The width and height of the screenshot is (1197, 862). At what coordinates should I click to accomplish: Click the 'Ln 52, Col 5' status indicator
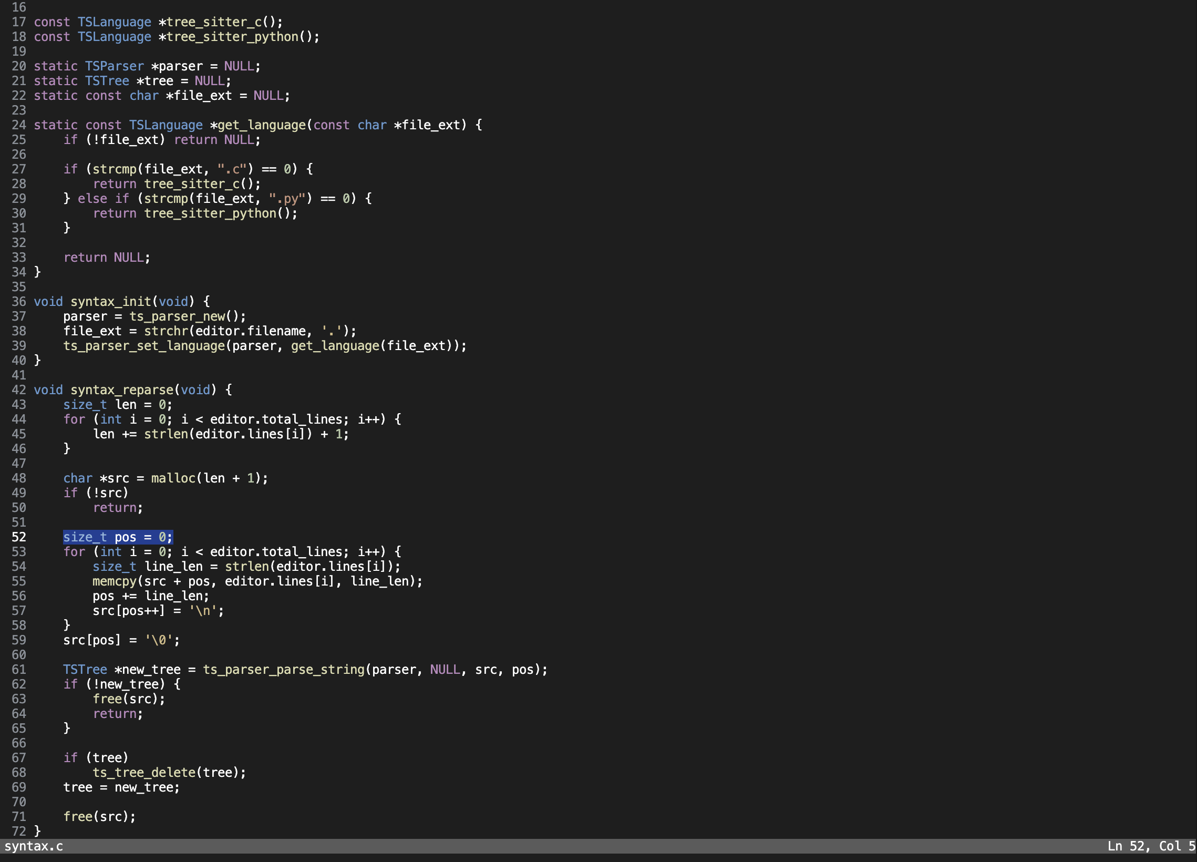click(x=1151, y=846)
